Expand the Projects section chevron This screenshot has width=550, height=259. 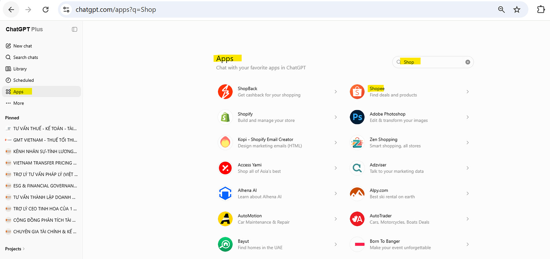[x=24, y=249]
